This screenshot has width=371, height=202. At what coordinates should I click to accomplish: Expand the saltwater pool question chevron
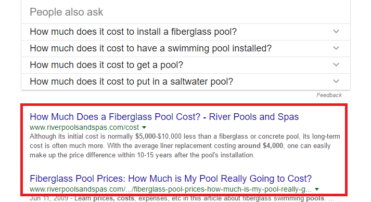point(336,82)
